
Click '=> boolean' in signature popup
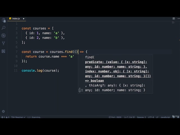click(x=94, y=81)
